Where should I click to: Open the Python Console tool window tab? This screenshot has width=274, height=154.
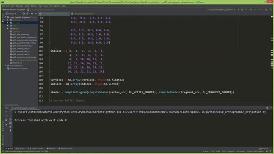[66, 148]
